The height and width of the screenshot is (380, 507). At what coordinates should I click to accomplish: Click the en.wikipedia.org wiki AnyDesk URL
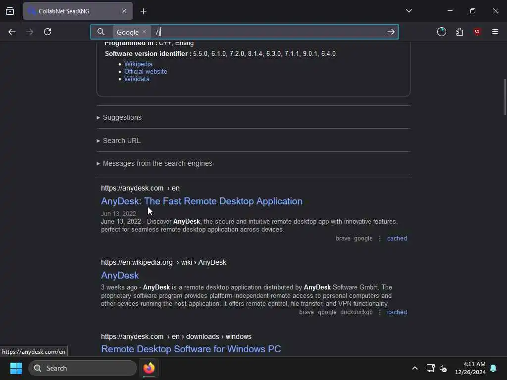pyautogui.click(x=163, y=262)
